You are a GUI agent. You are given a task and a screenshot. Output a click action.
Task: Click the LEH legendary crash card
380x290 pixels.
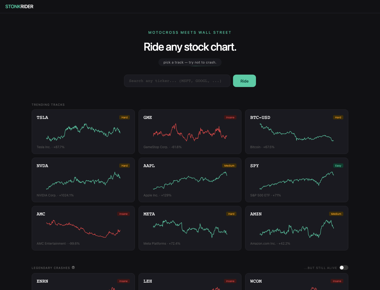[x=190, y=282]
